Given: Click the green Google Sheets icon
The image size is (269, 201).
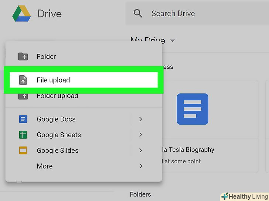Looking at the screenshot, I should tap(23, 135).
